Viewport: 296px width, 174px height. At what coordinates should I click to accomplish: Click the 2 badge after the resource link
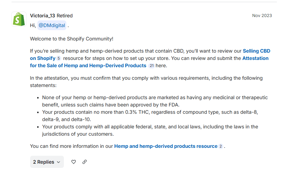221,146
